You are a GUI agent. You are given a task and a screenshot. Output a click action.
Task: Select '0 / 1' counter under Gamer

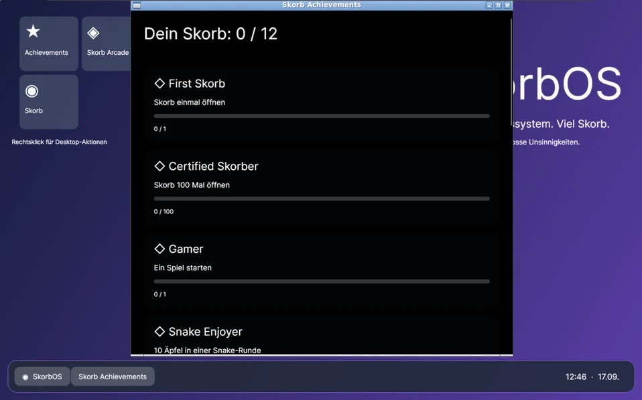coord(159,294)
